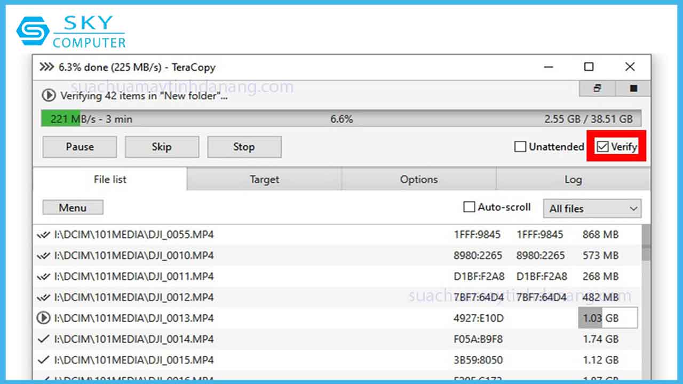Open the All files filter dropdown
This screenshot has width=683, height=384.
coord(592,209)
